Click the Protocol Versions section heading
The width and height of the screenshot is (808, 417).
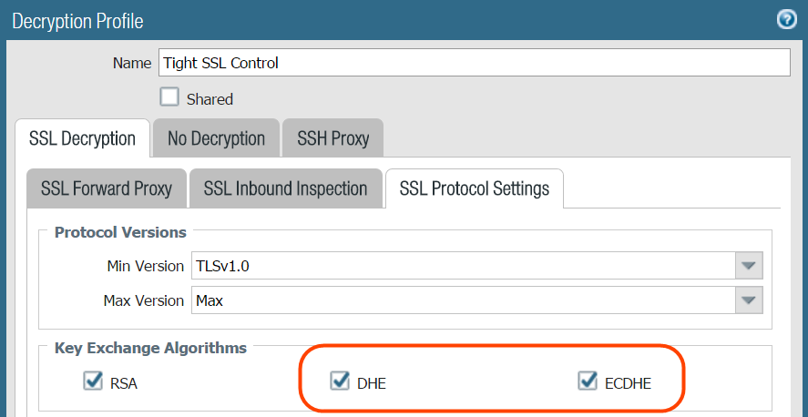tap(120, 232)
